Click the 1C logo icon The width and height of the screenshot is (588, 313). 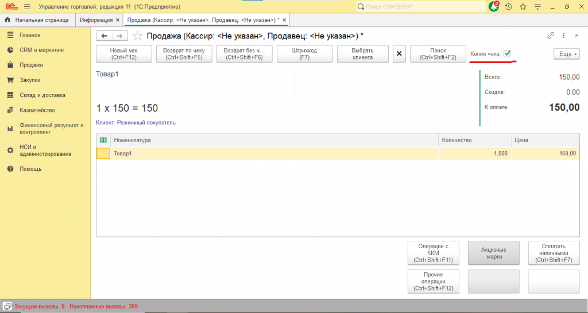[11, 7]
